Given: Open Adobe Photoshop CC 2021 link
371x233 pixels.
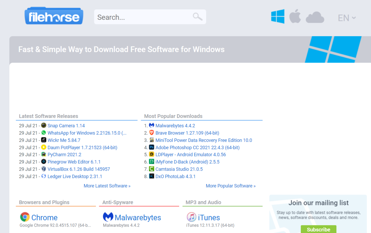Looking at the screenshot, I should [197, 148].
